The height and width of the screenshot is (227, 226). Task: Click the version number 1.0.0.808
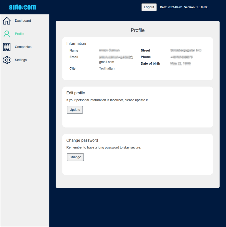[x=202, y=7]
